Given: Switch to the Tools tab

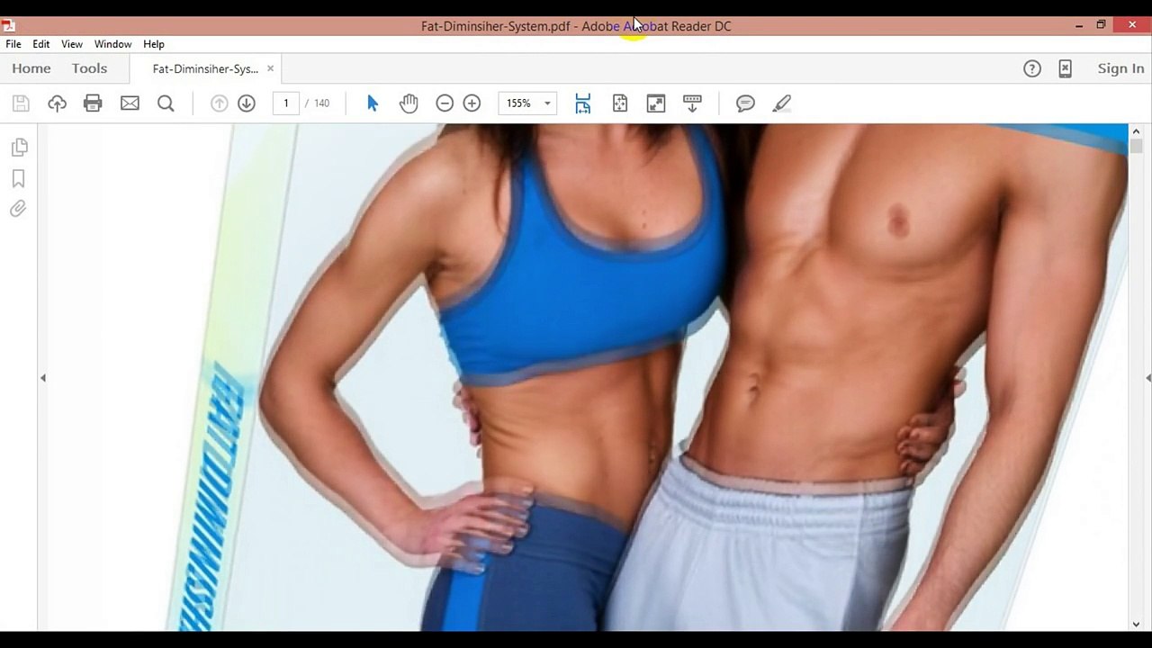Looking at the screenshot, I should (x=89, y=68).
